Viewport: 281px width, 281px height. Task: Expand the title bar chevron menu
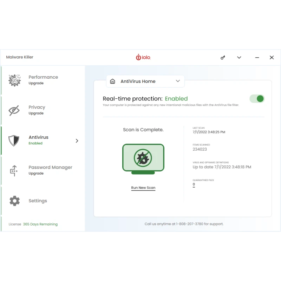pos(239,57)
